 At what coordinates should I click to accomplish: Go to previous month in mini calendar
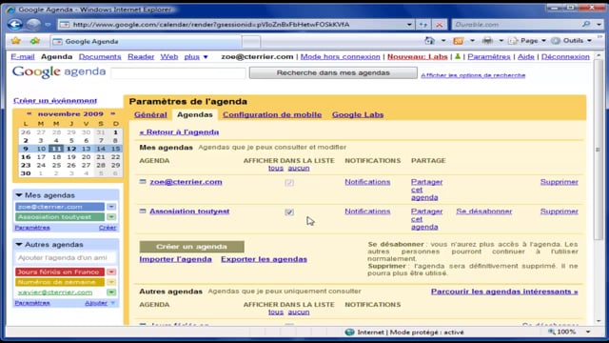tap(29, 113)
